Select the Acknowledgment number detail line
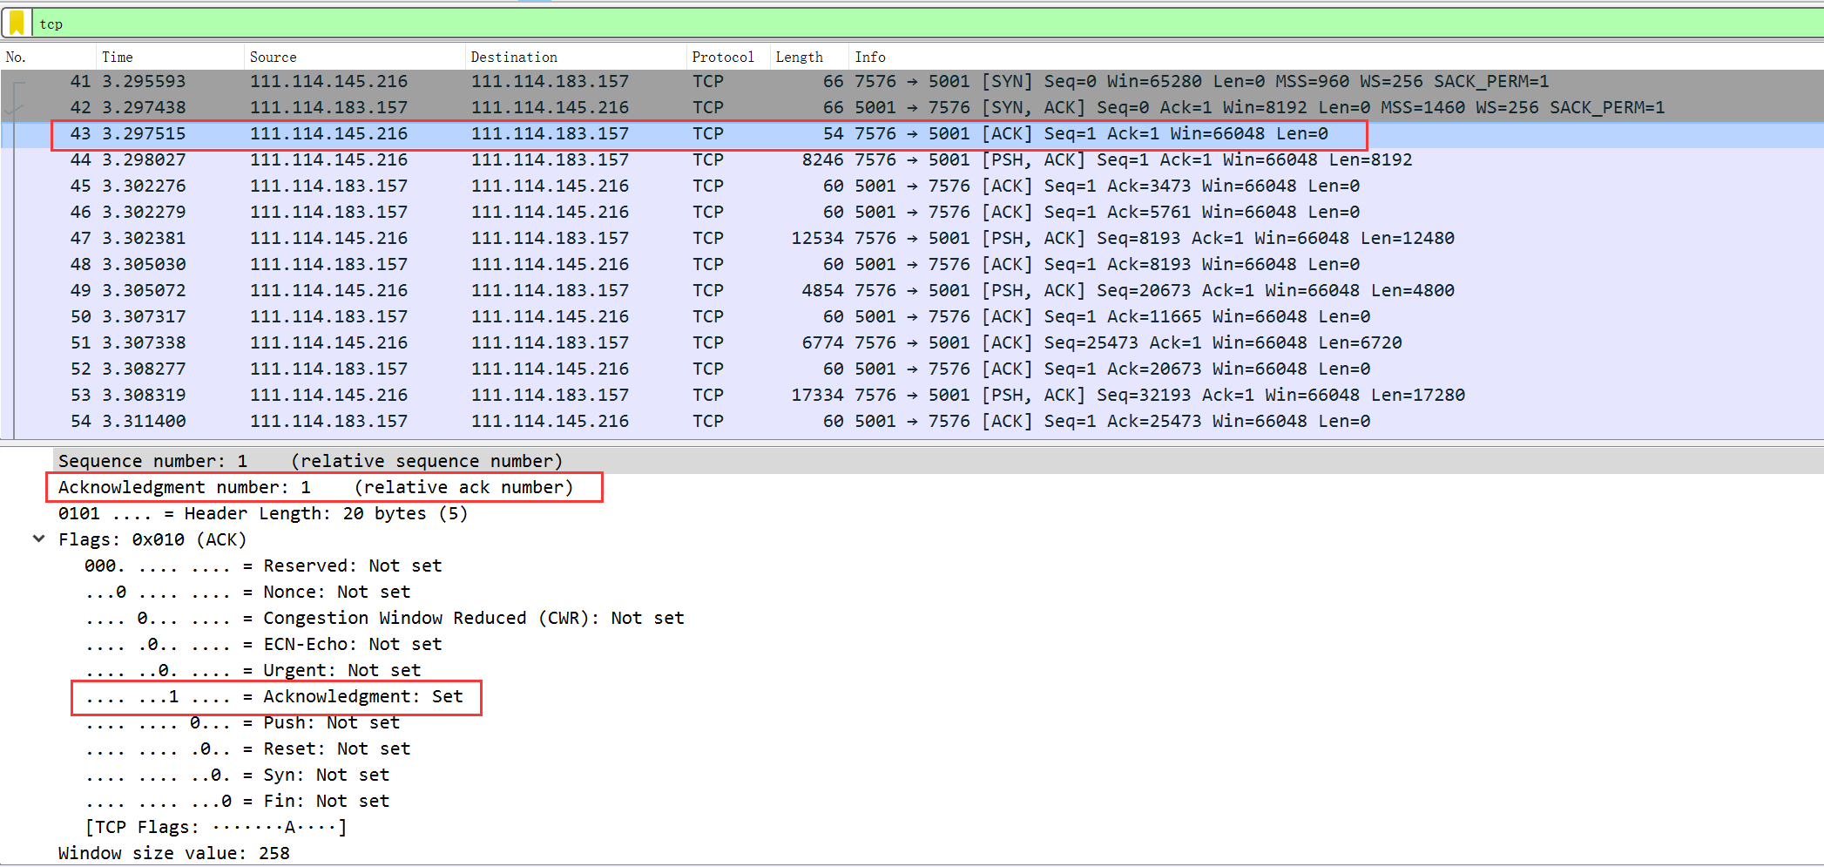Screen dimensions: 1824x867 click(315, 487)
